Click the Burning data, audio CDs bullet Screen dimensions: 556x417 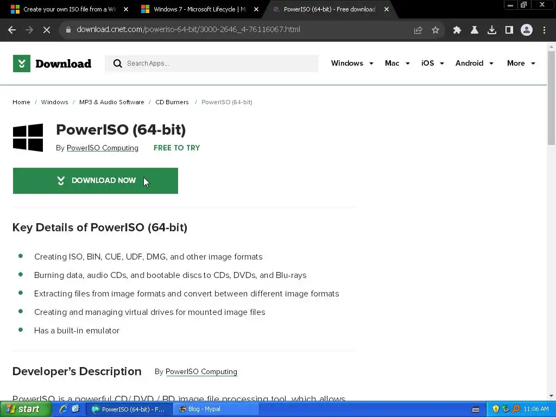(170, 275)
